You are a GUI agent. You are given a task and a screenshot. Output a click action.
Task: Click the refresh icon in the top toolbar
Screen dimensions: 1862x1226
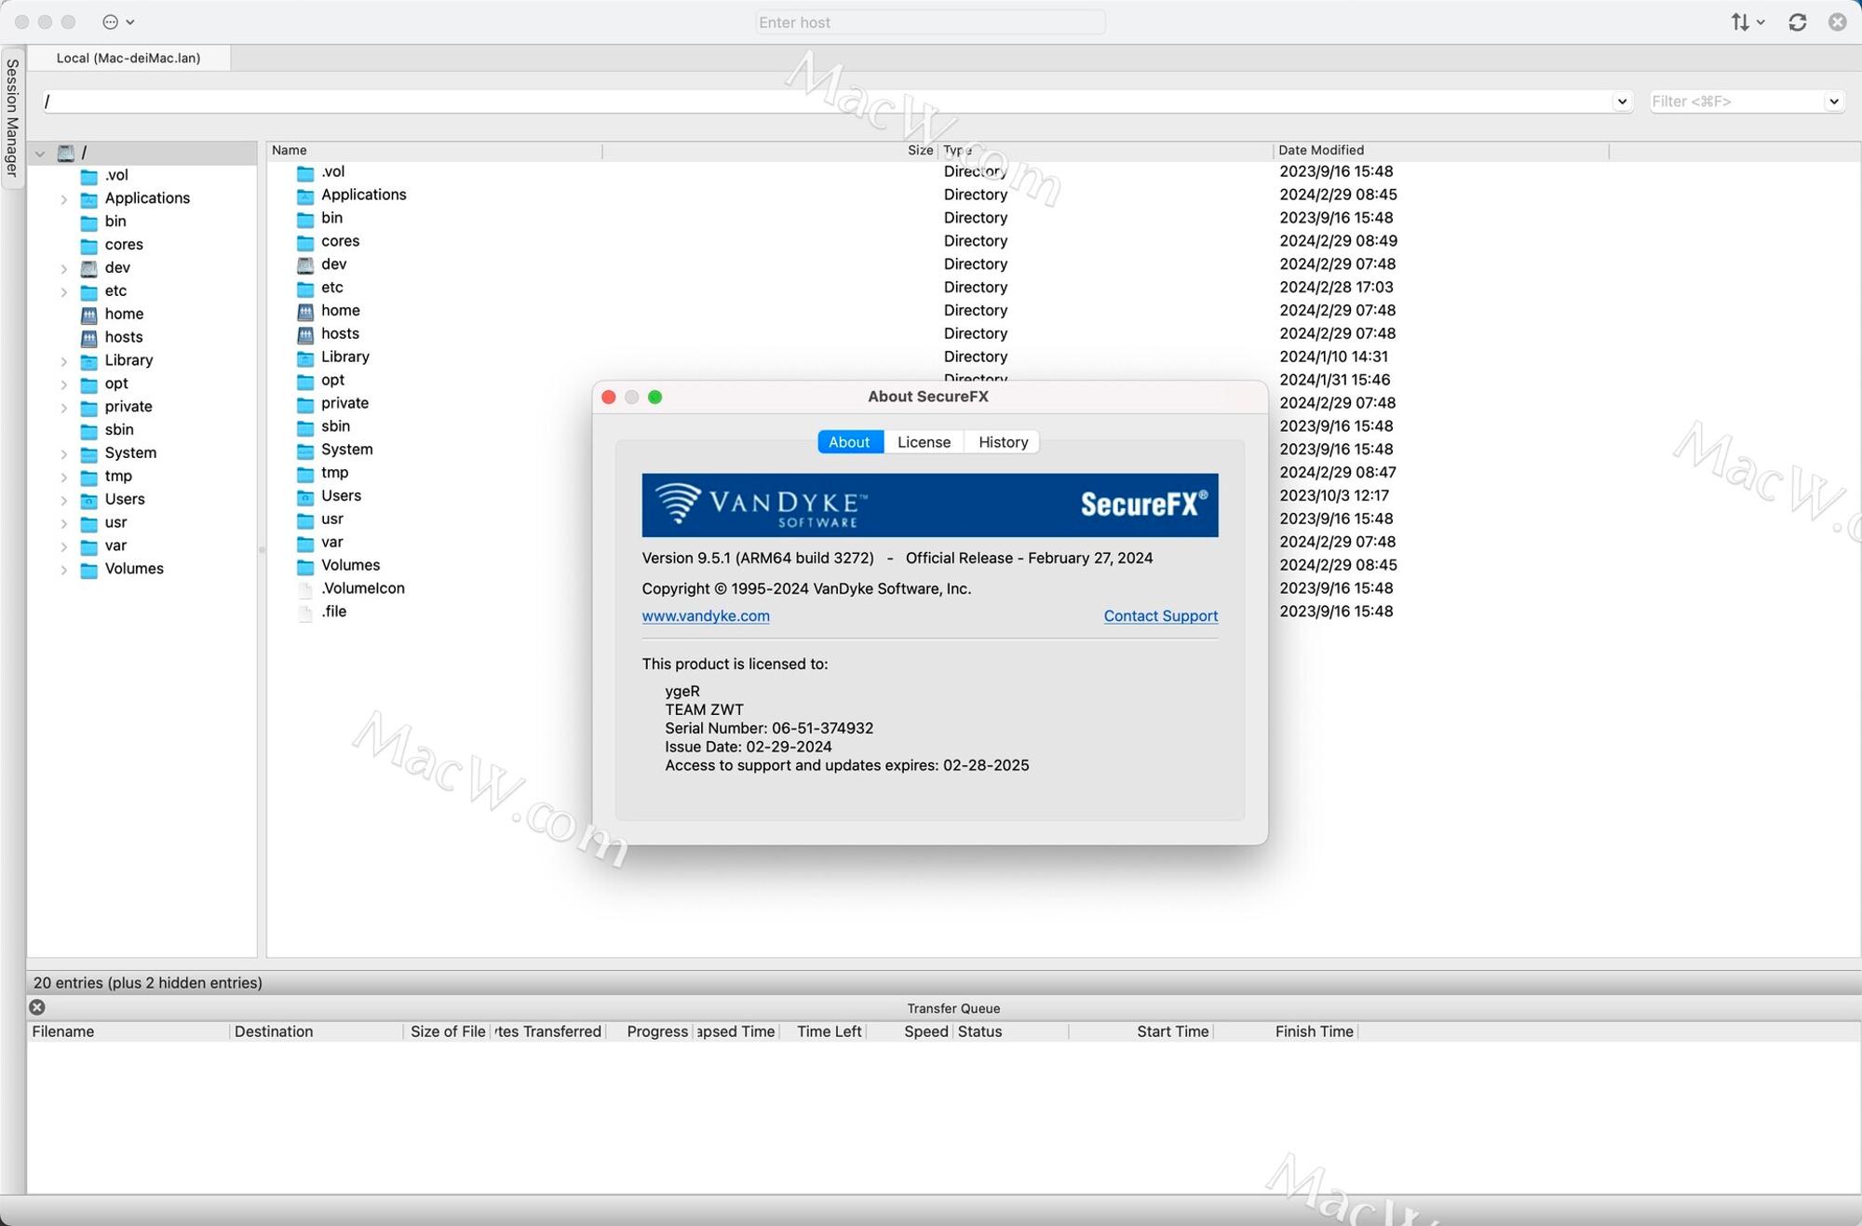(x=1797, y=21)
